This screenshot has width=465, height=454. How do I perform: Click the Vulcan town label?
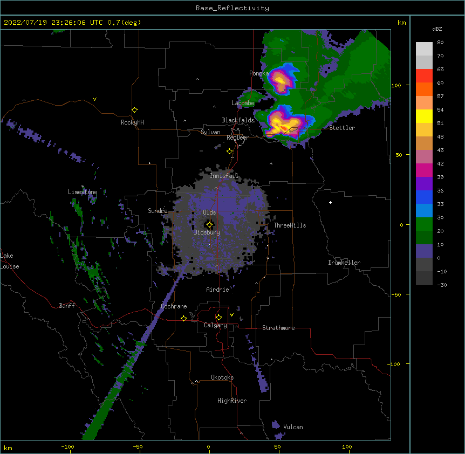(293, 427)
